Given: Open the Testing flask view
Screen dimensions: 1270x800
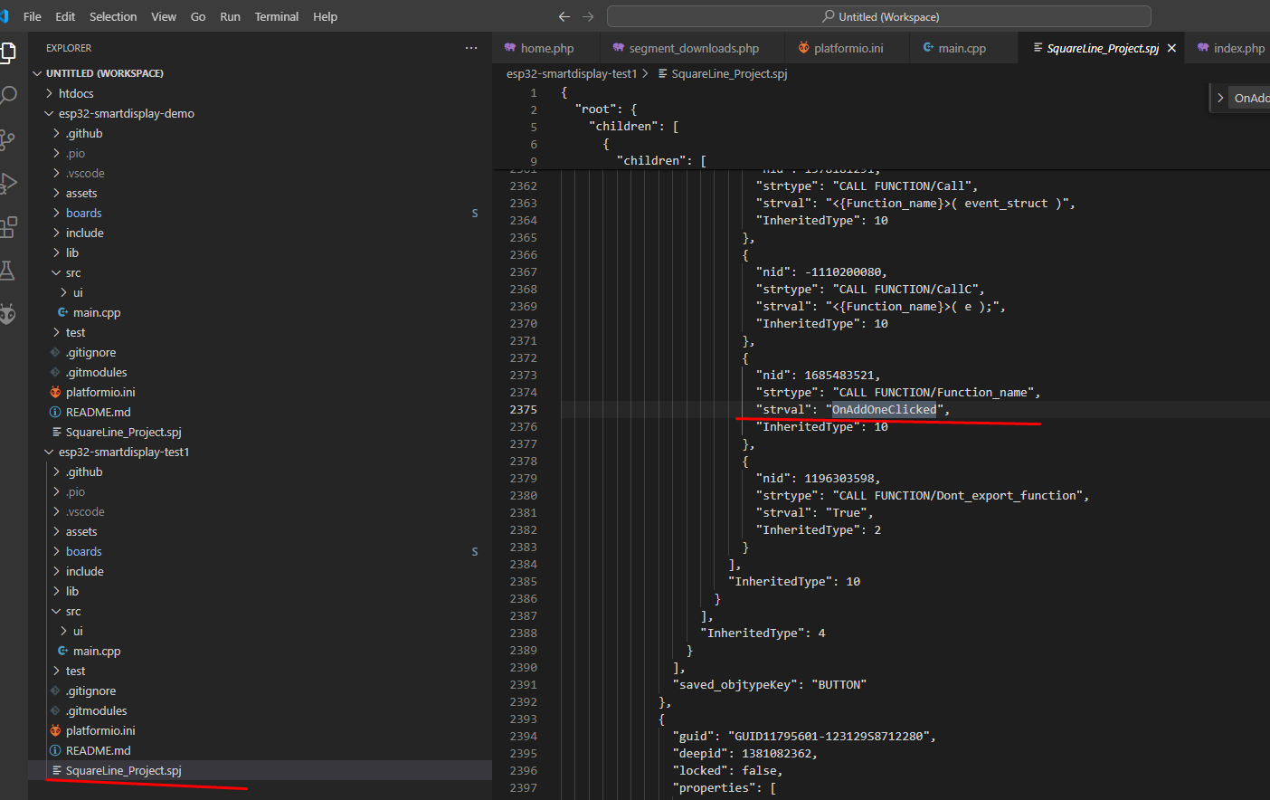Looking at the screenshot, I should click(7, 270).
